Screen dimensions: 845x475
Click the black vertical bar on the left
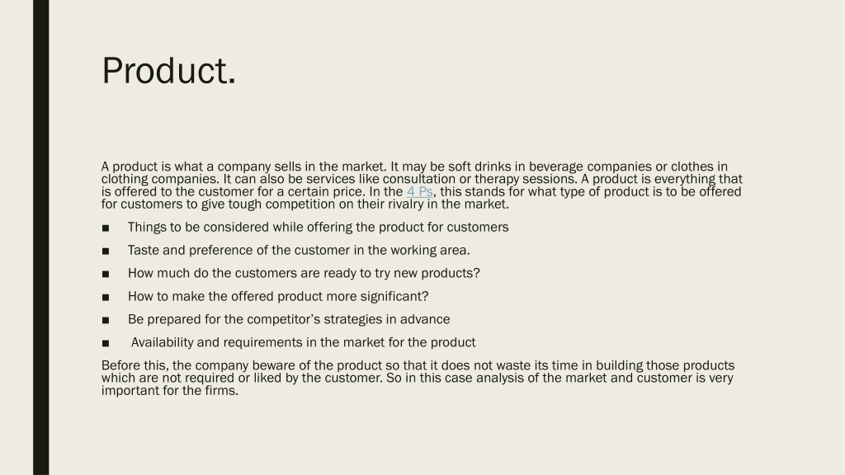tap(41, 237)
